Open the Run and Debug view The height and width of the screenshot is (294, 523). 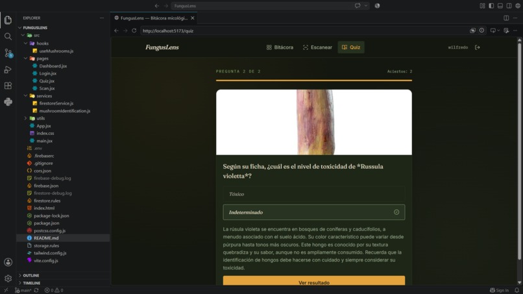pos(8,69)
